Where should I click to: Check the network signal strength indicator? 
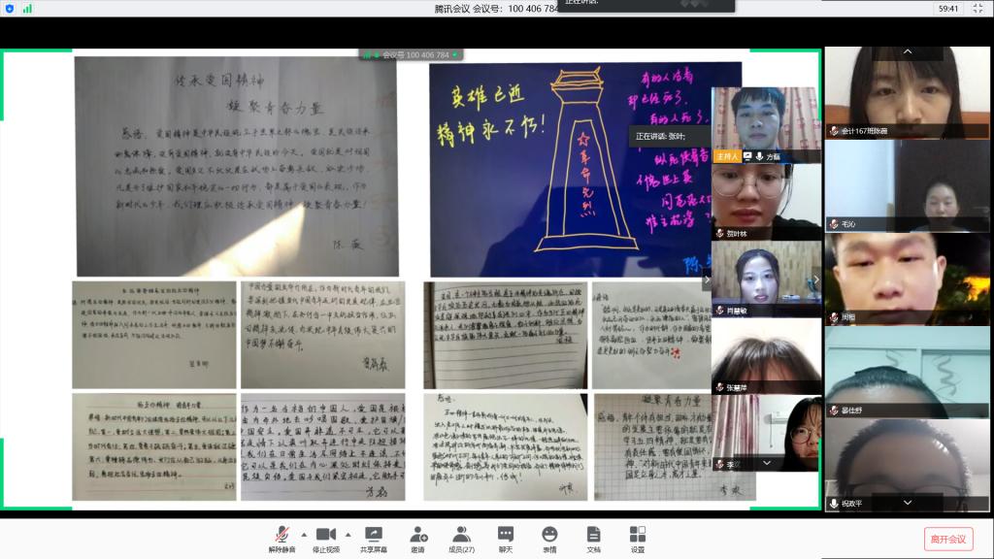[x=27, y=9]
